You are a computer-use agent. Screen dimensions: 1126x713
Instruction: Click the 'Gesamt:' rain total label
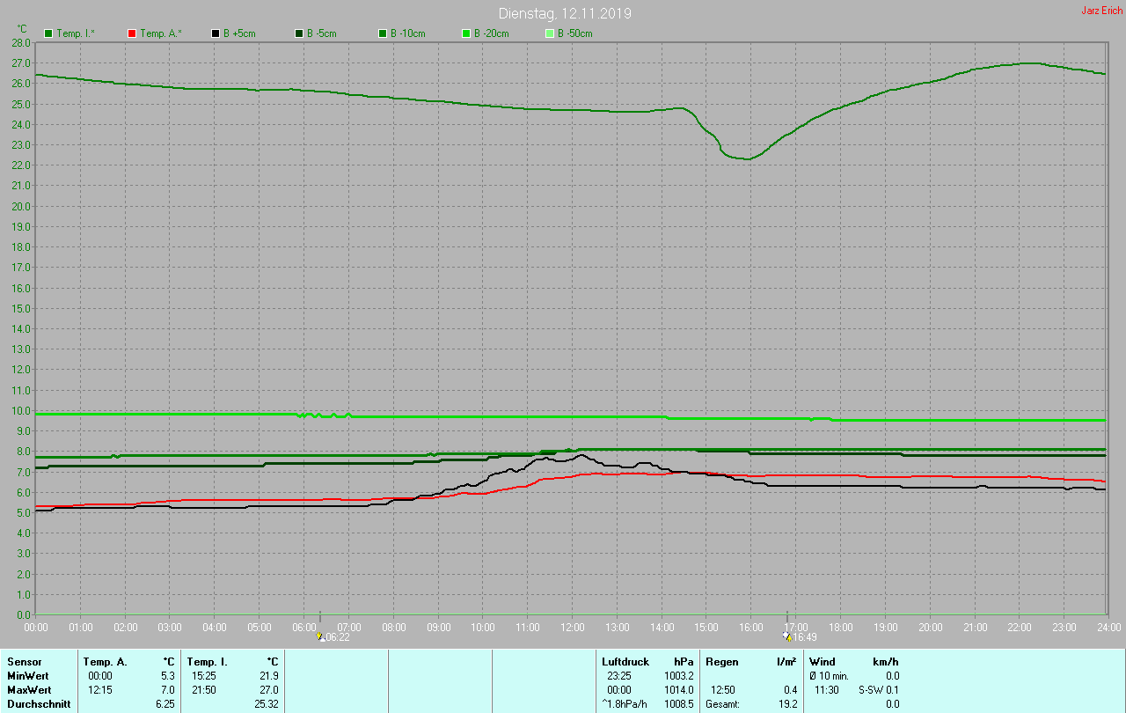722,703
